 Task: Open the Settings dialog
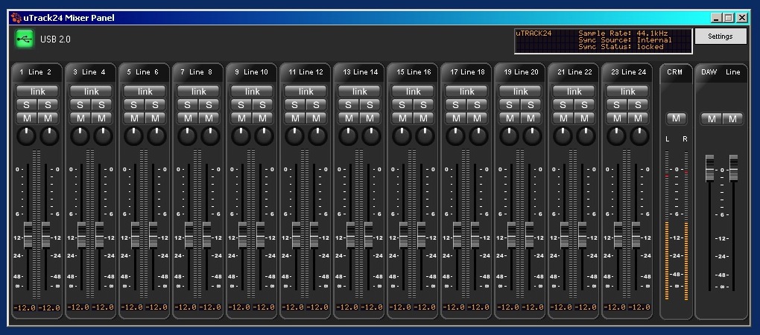click(720, 36)
